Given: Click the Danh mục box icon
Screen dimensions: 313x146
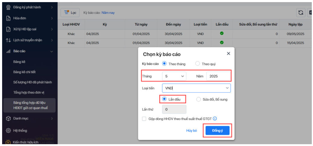Looking at the screenshot, I should pyautogui.click(x=8, y=119).
